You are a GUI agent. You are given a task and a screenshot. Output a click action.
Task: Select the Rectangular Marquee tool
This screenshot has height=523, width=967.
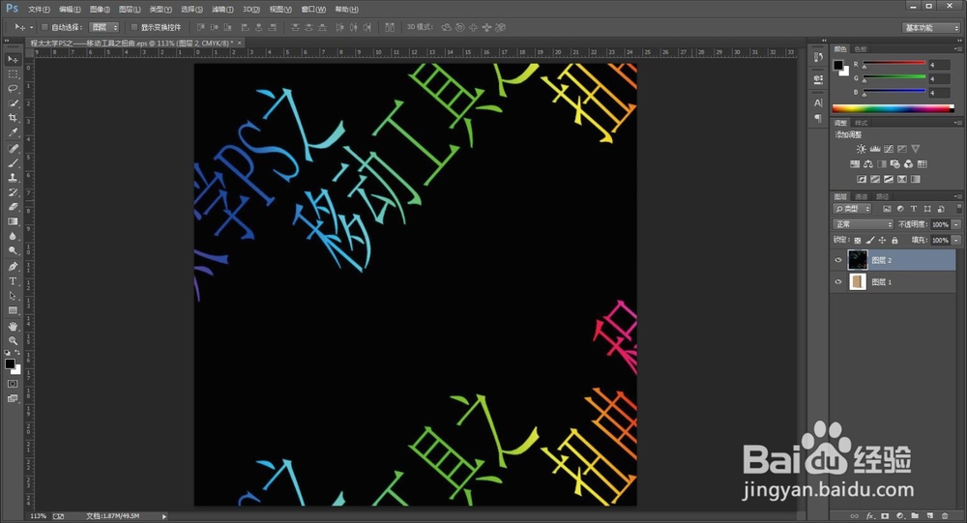[13, 74]
